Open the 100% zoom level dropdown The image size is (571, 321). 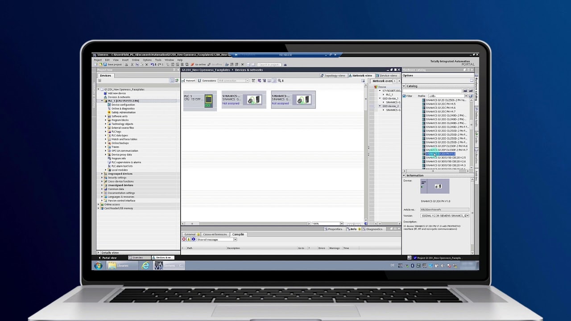coord(341,223)
